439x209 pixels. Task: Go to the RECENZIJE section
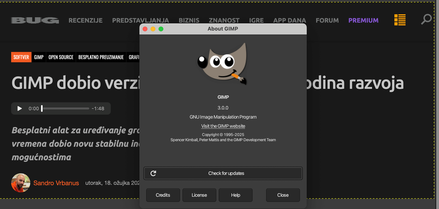coord(85,20)
